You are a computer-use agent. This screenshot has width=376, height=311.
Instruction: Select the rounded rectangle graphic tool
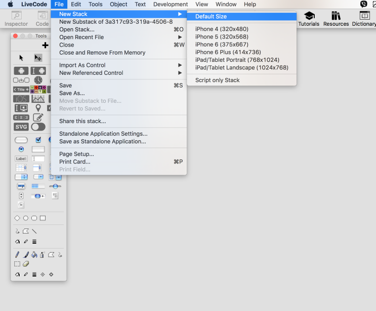(34, 218)
